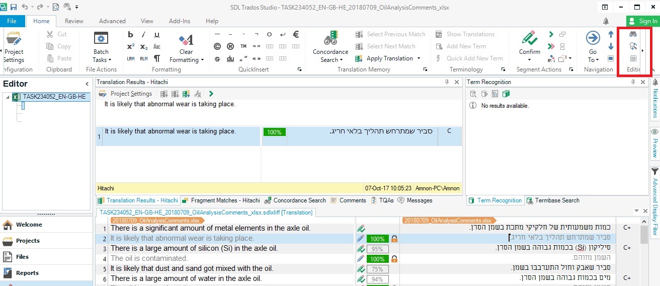Apply underline formatting from the ribbon
The height and width of the screenshot is (286, 660).
point(157,34)
